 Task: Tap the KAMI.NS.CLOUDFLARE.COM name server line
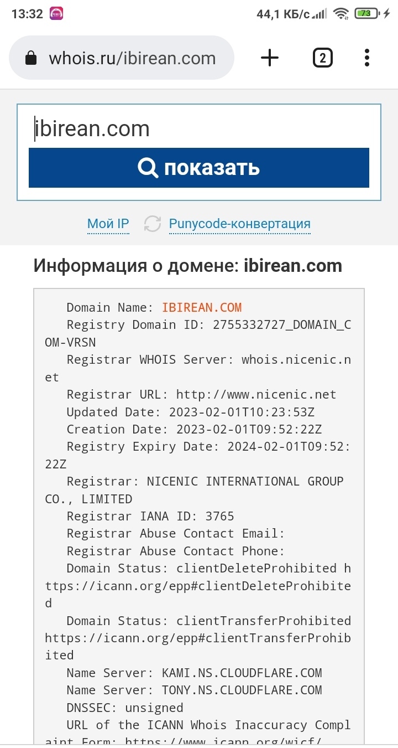pyautogui.click(x=195, y=673)
